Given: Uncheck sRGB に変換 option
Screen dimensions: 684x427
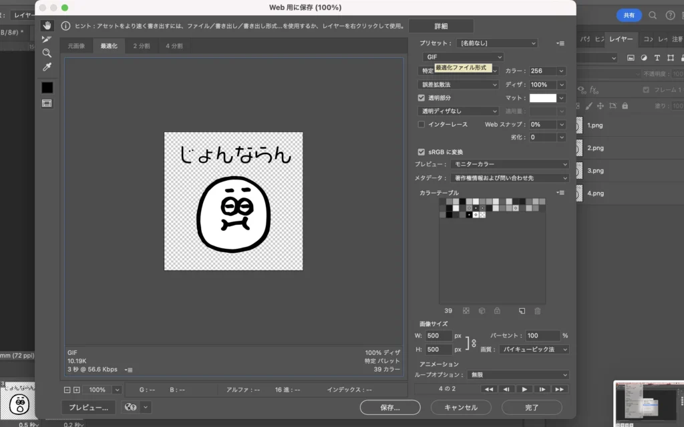Looking at the screenshot, I should (x=421, y=151).
